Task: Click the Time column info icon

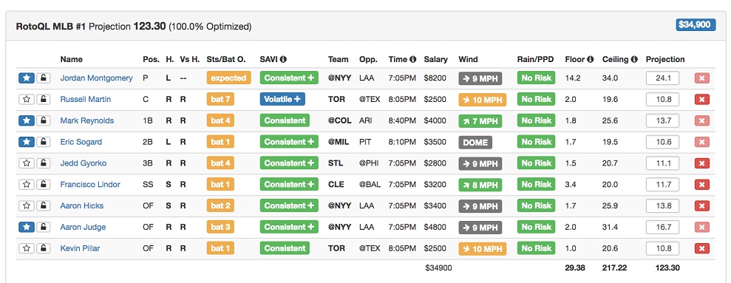Action: [x=412, y=60]
